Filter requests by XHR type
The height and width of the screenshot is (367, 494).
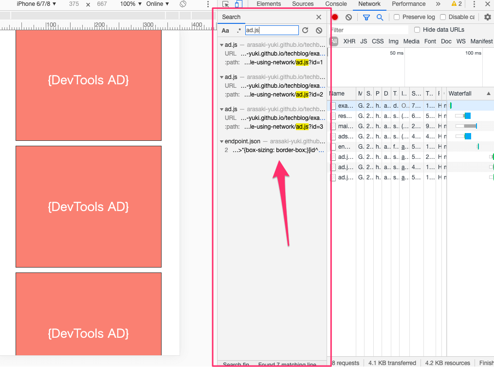349,41
